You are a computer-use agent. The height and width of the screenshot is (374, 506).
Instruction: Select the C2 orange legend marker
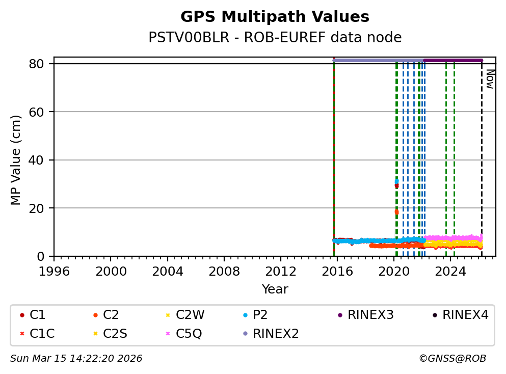point(95,315)
